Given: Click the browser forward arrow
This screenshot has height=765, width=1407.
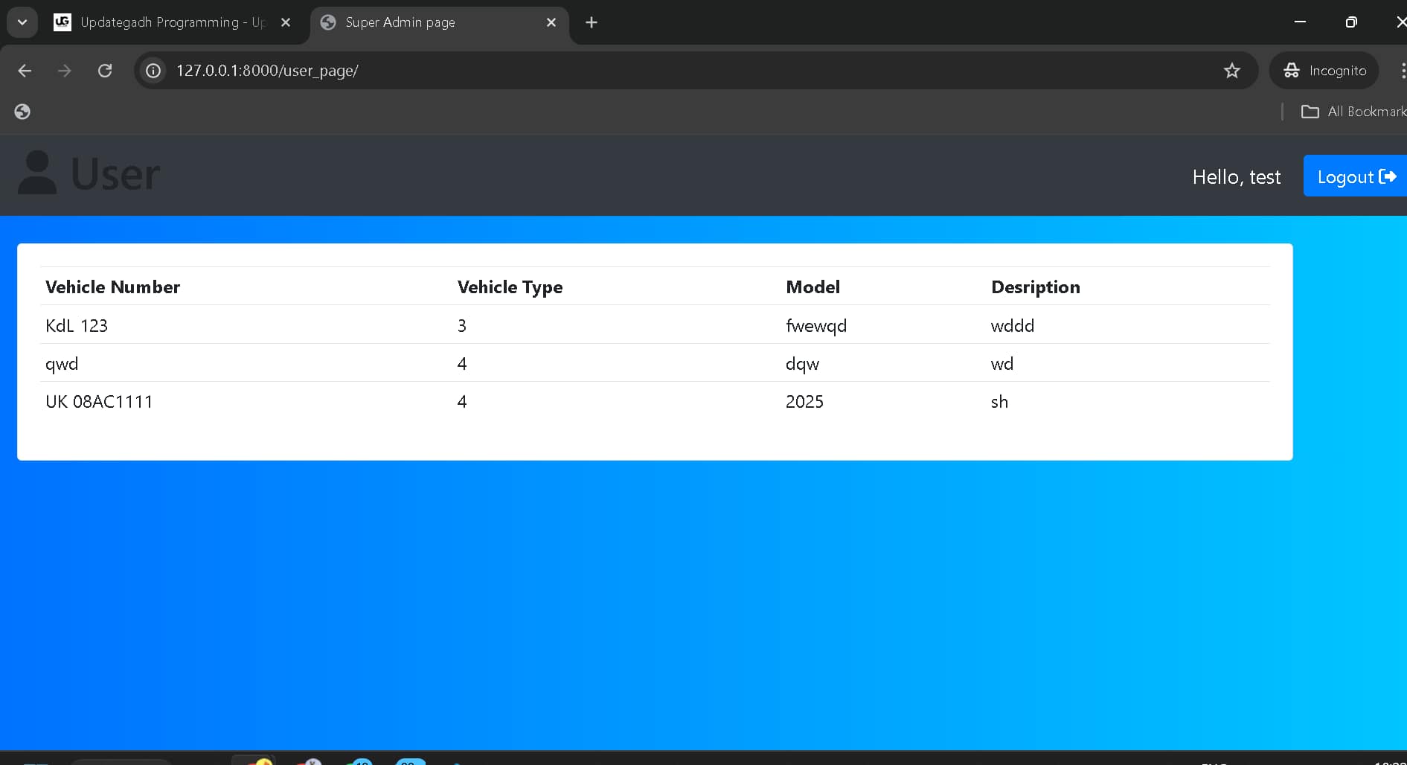Looking at the screenshot, I should 65,71.
